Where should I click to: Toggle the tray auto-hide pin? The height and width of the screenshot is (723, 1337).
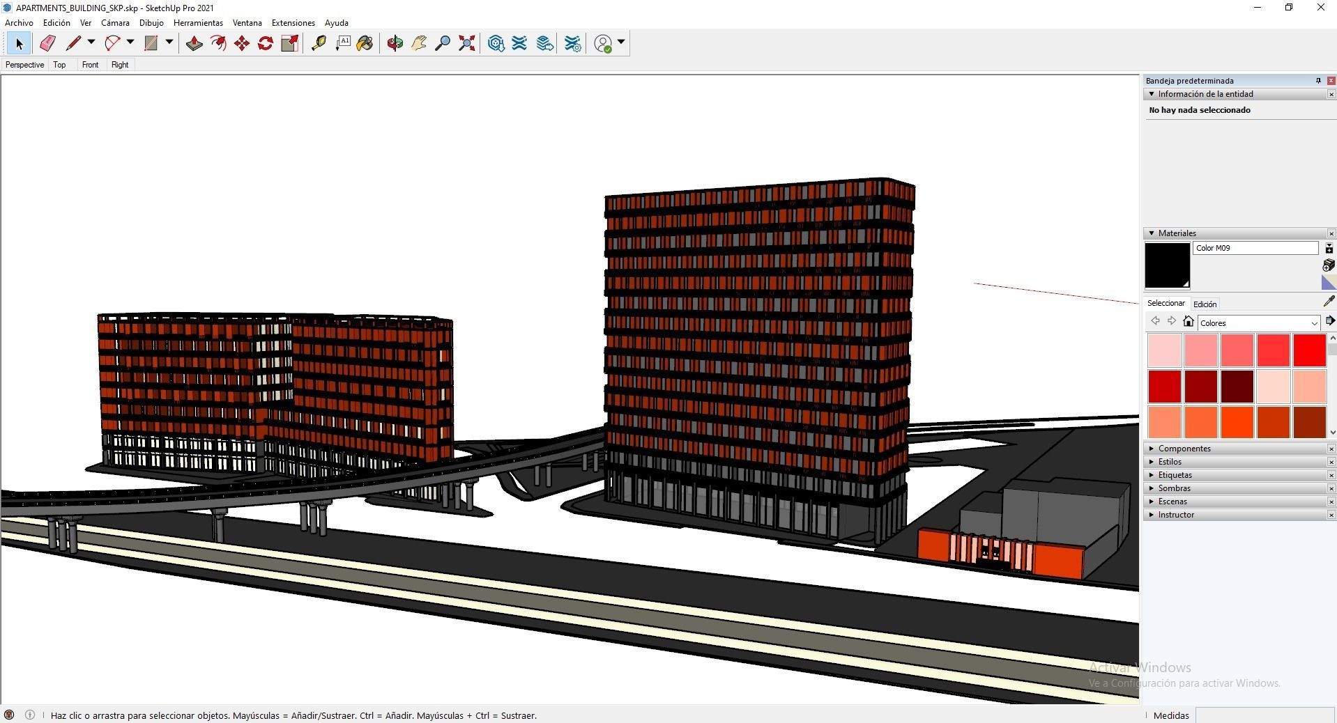point(1318,81)
